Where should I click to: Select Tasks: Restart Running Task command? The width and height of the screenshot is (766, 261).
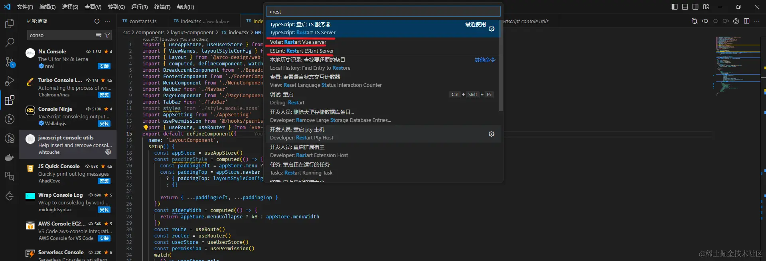(x=382, y=169)
